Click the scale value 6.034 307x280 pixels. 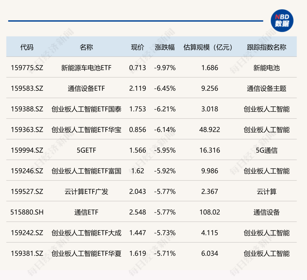(210, 253)
